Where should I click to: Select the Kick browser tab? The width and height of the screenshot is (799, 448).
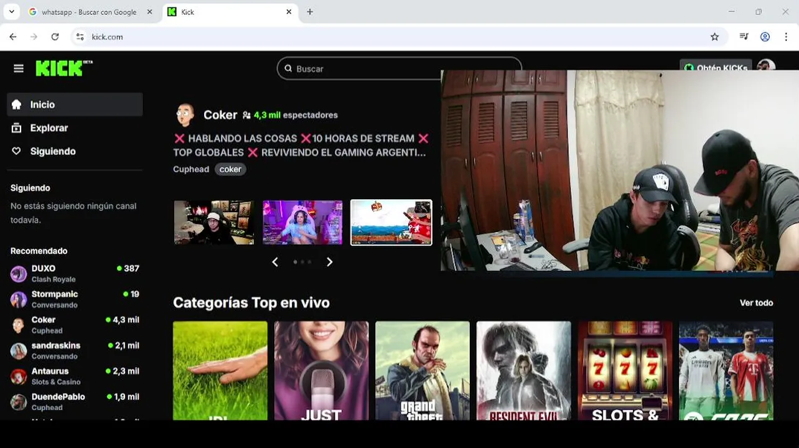(x=230, y=12)
